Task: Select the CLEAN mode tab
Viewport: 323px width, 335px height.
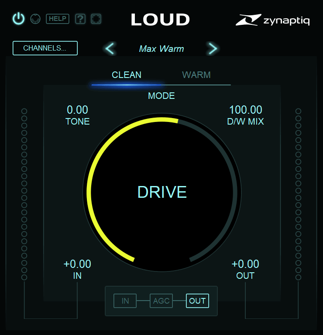Action: pos(127,75)
